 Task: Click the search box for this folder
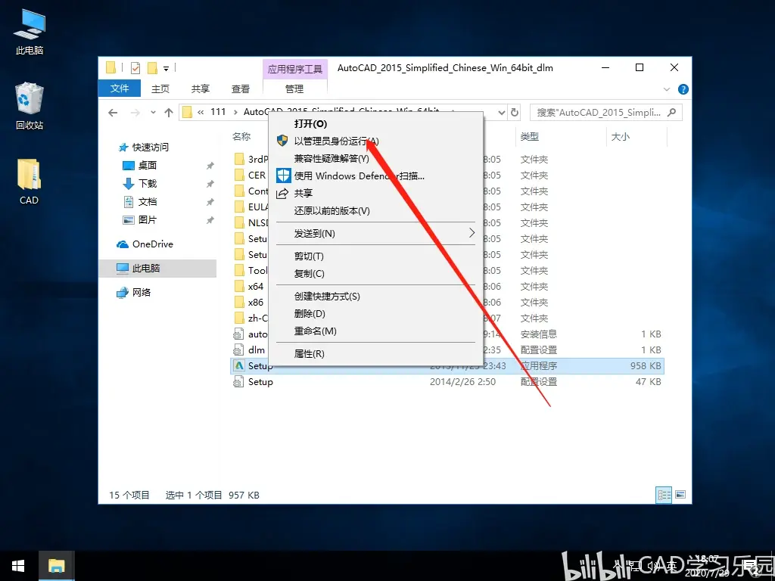pos(606,113)
